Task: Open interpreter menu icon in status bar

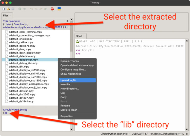Action: [x=187, y=134]
